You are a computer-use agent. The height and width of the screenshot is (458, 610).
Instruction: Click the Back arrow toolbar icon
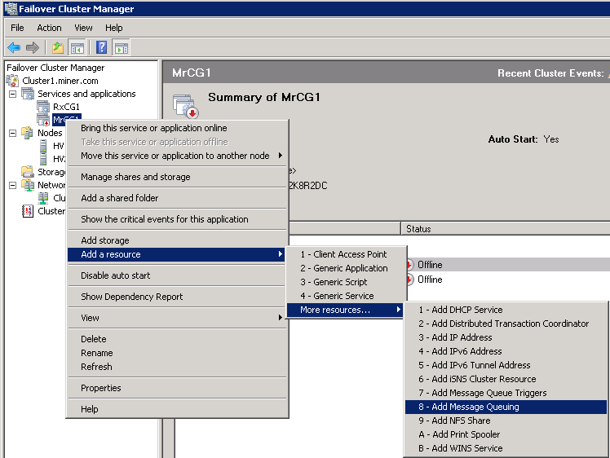click(14, 47)
